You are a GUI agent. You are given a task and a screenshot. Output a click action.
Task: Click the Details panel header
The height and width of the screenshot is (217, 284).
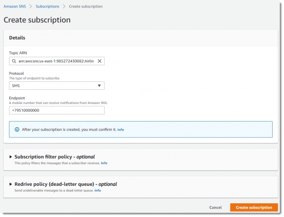(17, 38)
